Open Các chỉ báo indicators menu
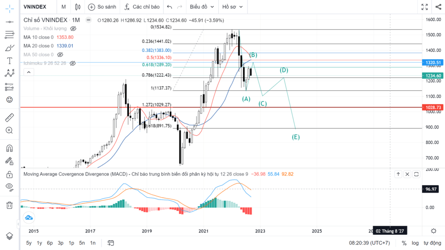The width and height of the screenshot is (445, 250). pos(142,7)
